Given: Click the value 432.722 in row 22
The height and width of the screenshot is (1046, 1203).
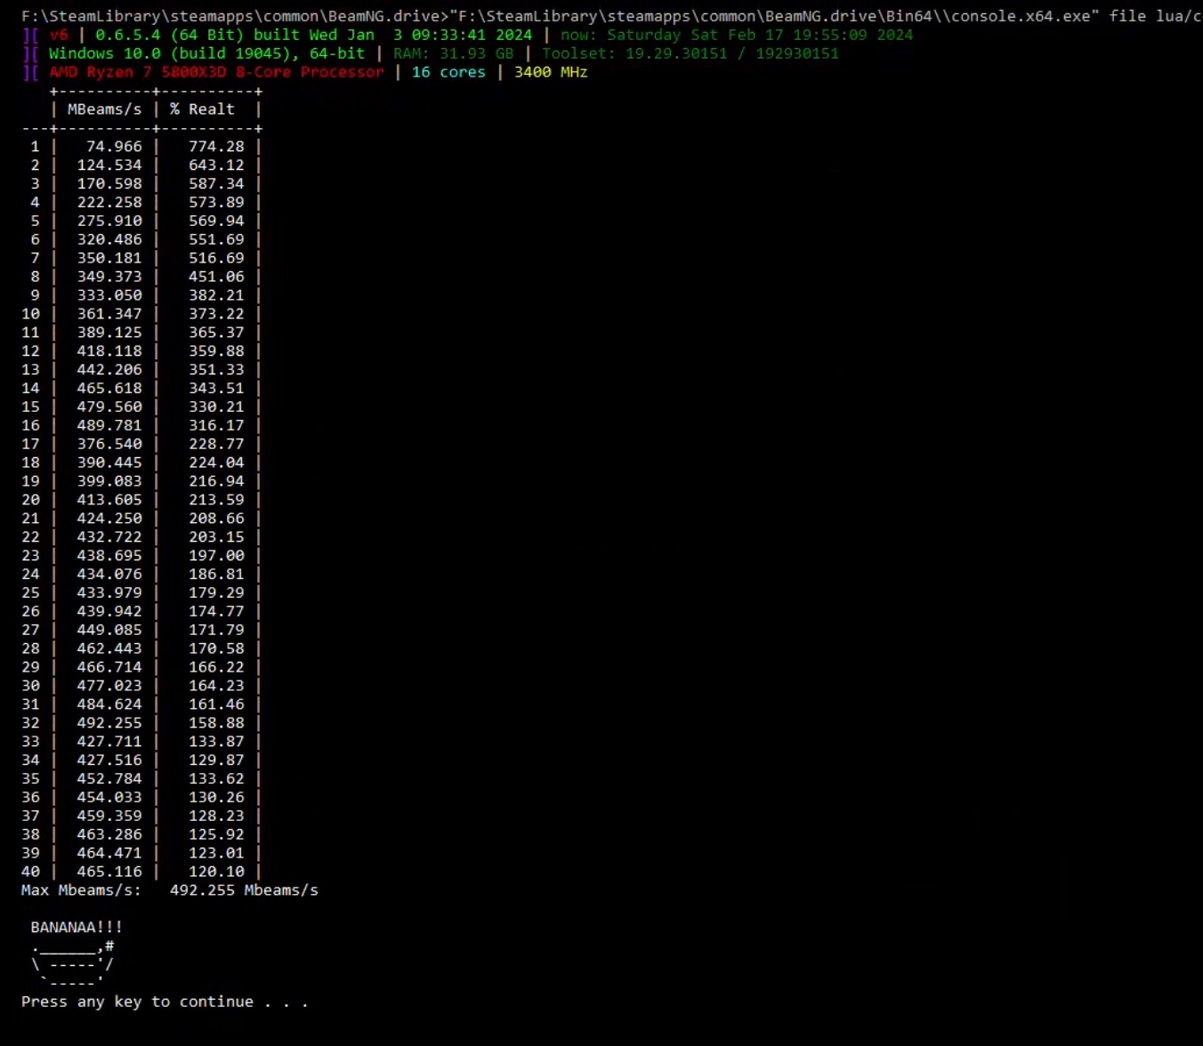Looking at the screenshot, I should click(x=109, y=538).
